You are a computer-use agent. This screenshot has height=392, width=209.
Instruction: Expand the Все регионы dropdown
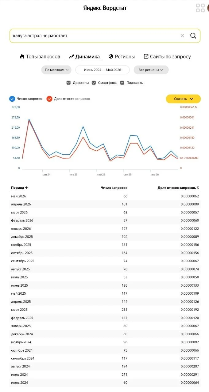pyautogui.click(x=151, y=70)
